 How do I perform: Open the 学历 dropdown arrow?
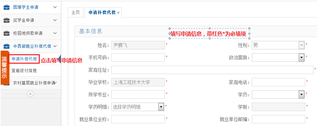302,94
